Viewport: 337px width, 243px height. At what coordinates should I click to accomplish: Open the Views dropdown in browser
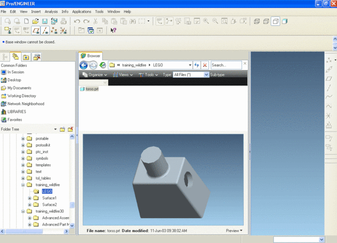click(x=123, y=75)
